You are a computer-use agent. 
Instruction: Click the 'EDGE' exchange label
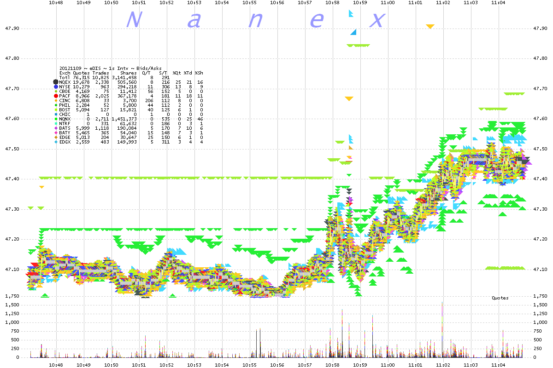click(x=65, y=137)
